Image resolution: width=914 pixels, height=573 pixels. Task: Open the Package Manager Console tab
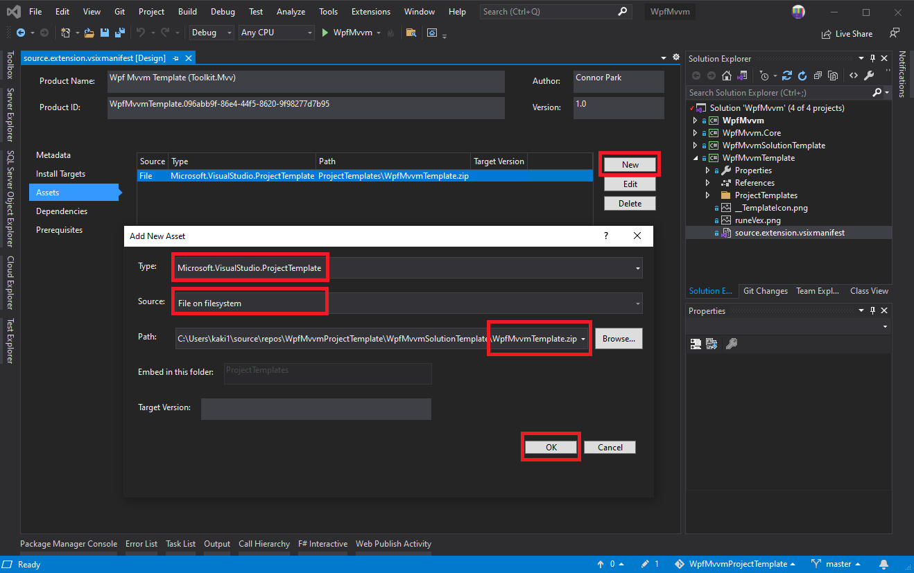(69, 544)
